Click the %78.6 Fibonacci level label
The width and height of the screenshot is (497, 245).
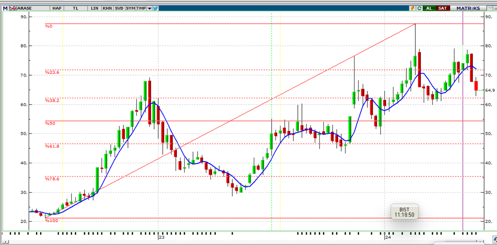[x=52, y=179]
